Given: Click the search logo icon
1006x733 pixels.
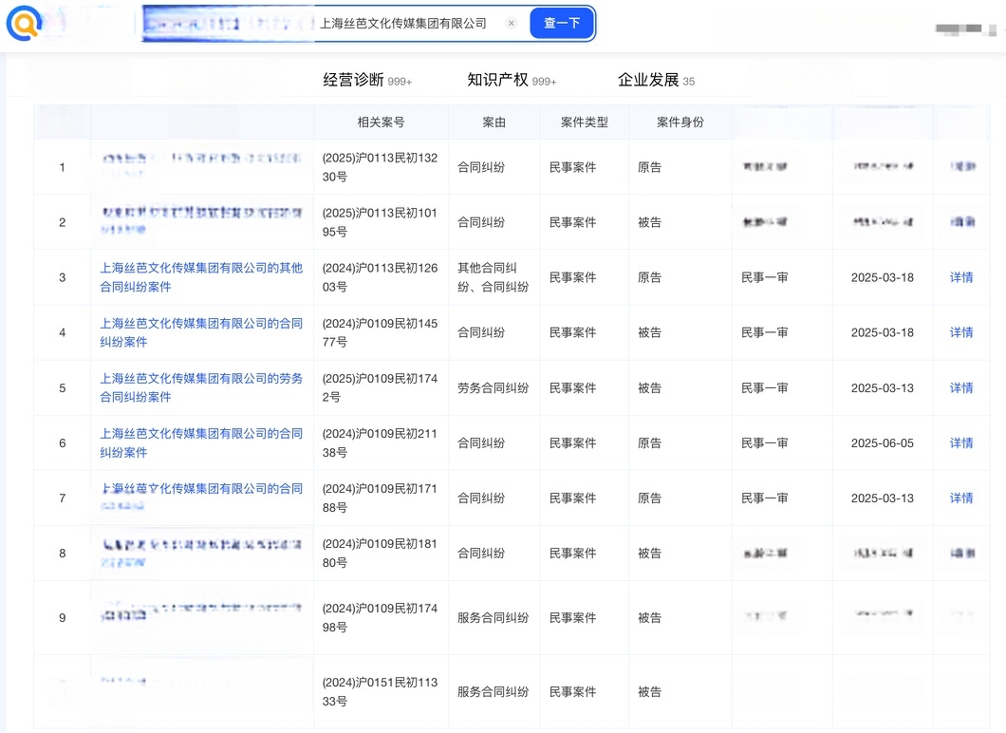Looking at the screenshot, I should click(x=24, y=23).
